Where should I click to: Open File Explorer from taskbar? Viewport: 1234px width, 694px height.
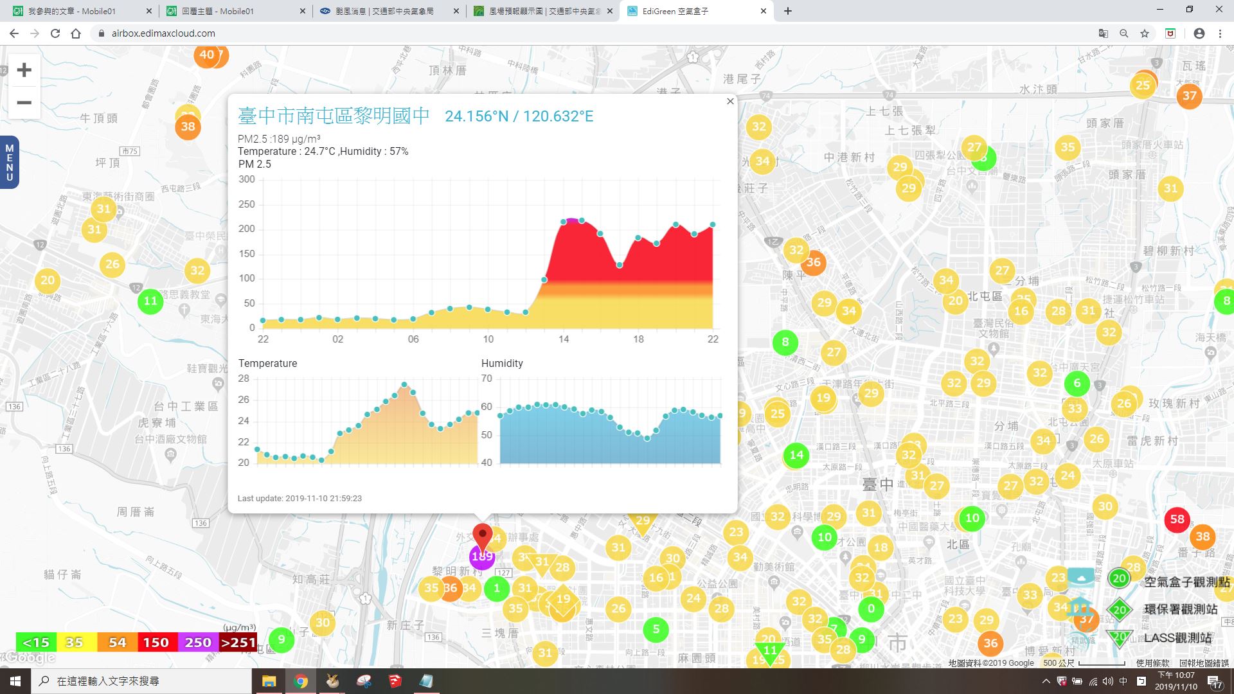coord(269,681)
